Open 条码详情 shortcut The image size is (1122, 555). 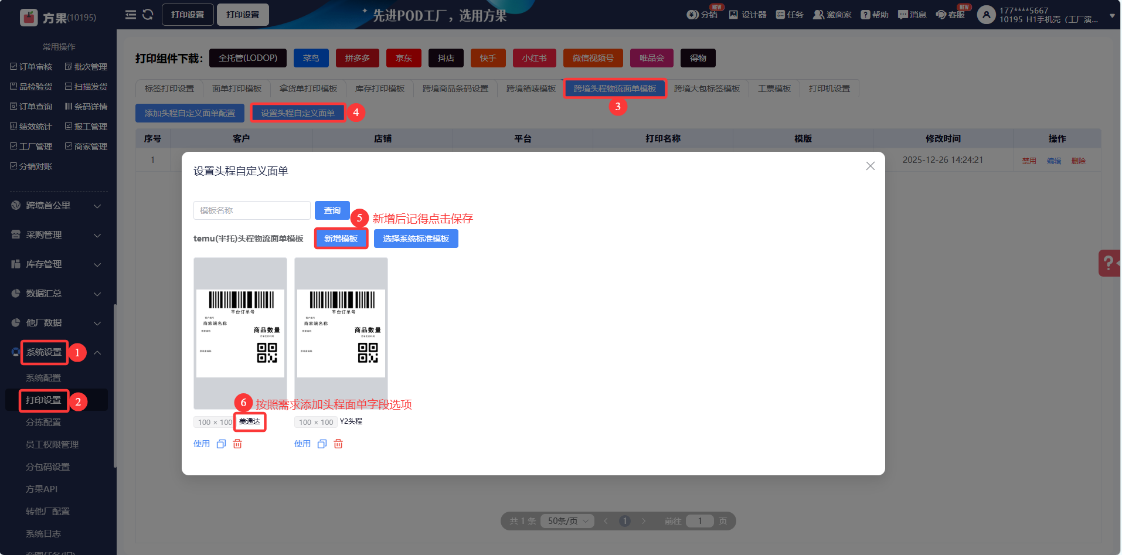pyautogui.click(x=86, y=107)
